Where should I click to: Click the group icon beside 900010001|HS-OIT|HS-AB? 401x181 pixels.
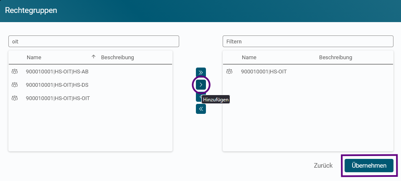point(15,72)
